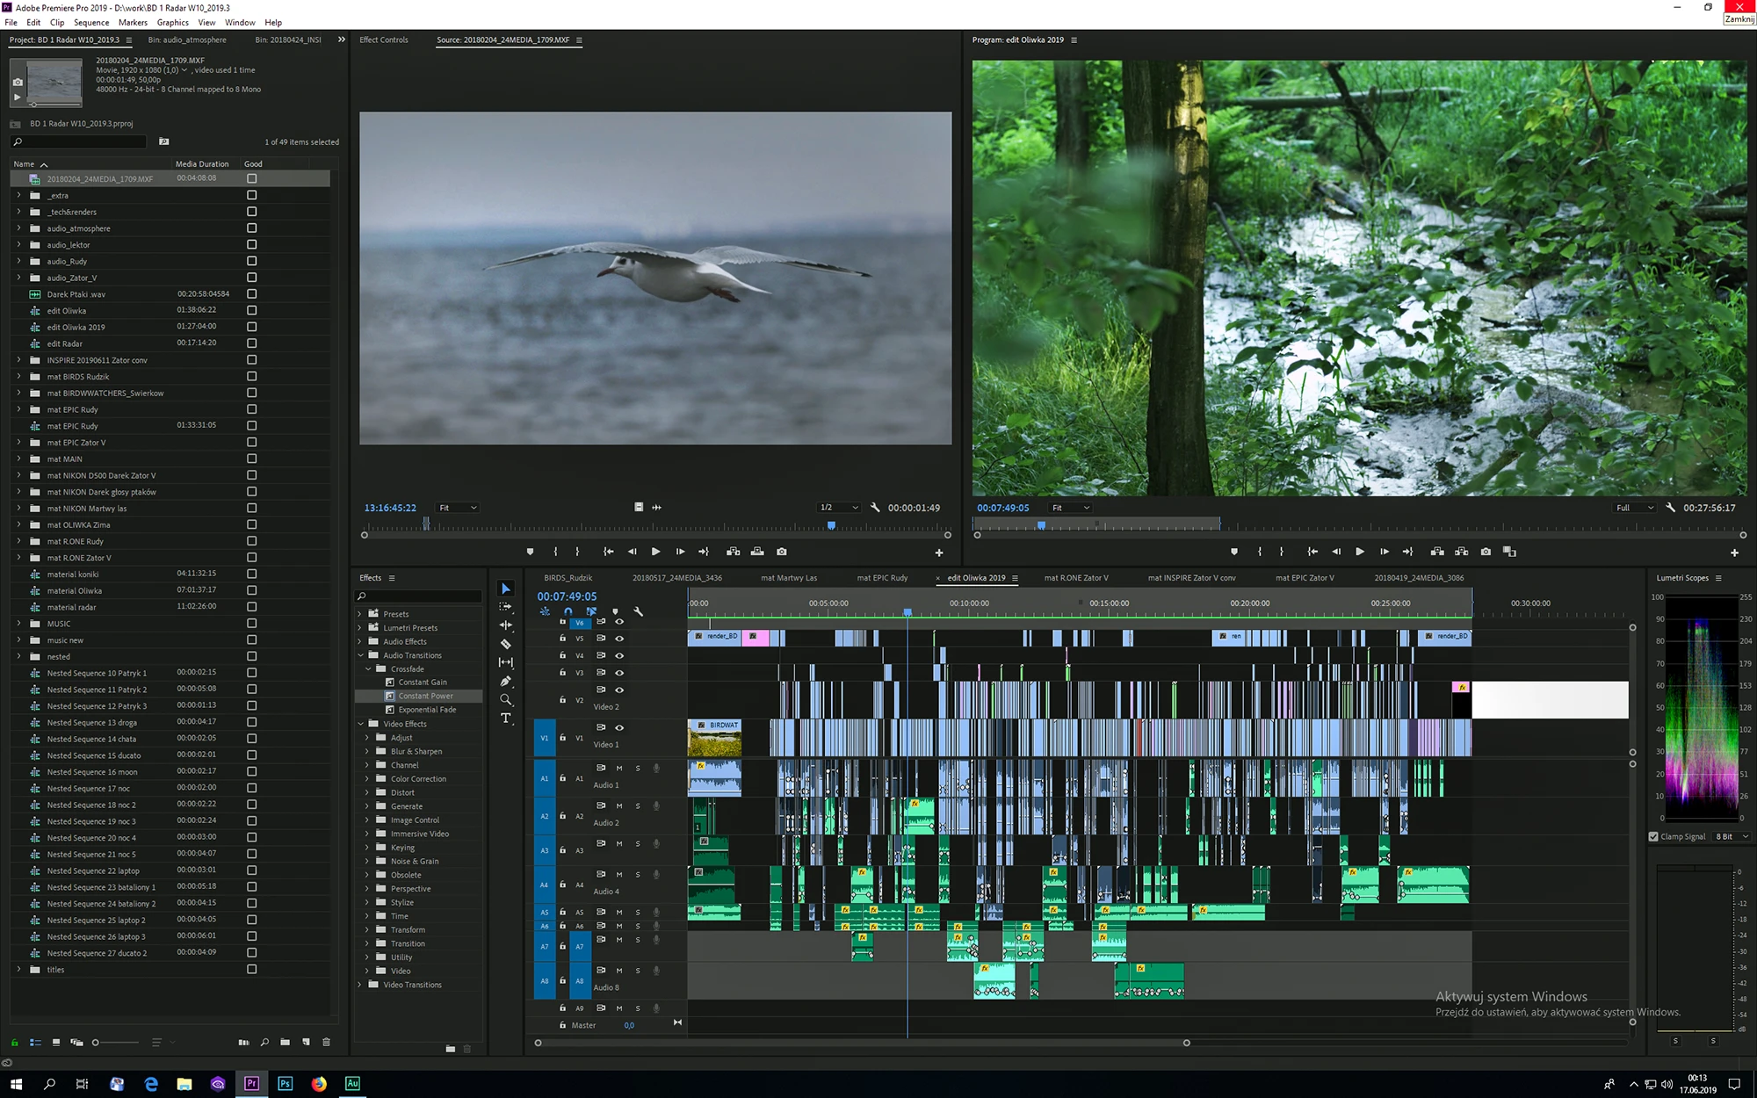Click New Bin icon in Project panel

286,1043
